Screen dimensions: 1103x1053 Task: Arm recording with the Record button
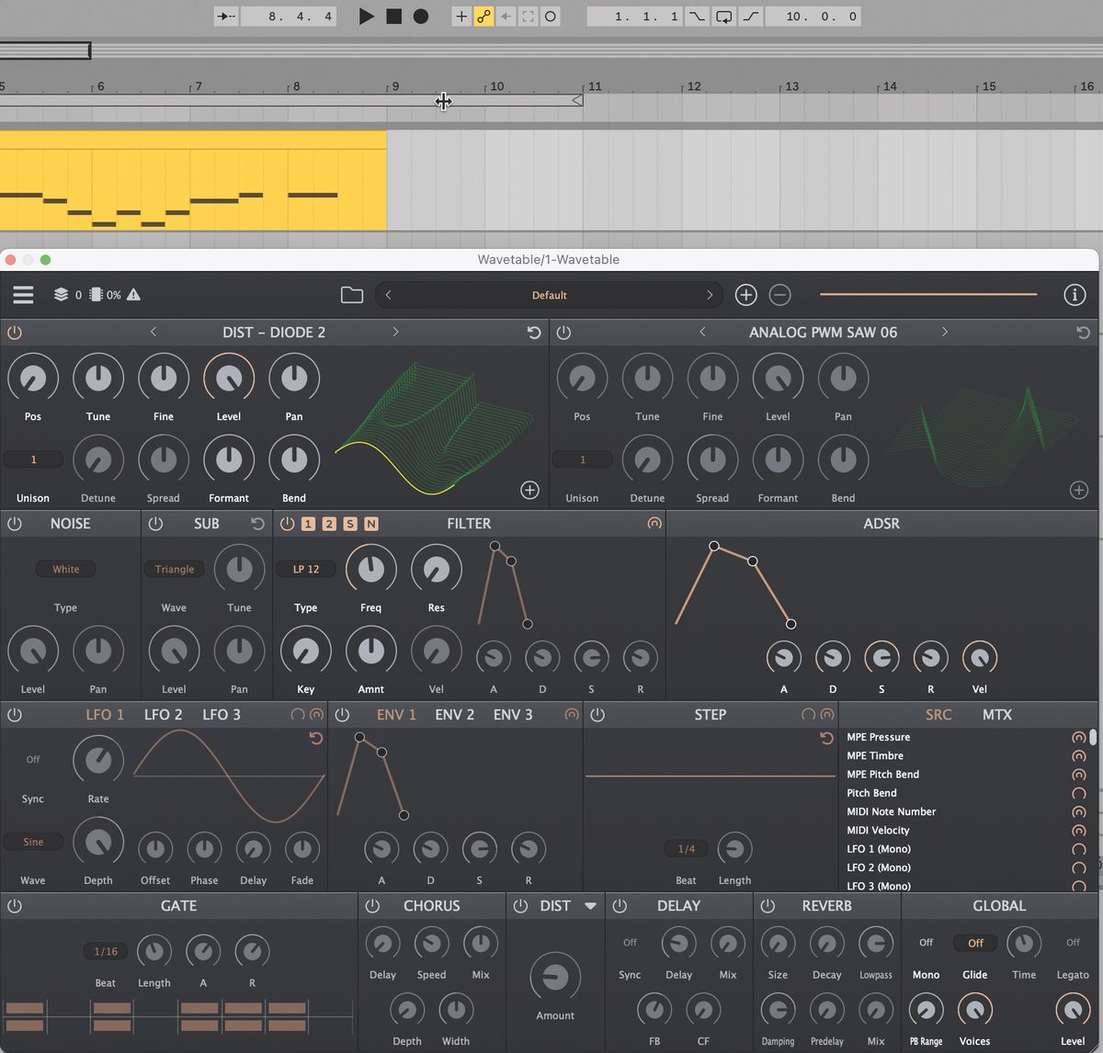click(x=422, y=16)
